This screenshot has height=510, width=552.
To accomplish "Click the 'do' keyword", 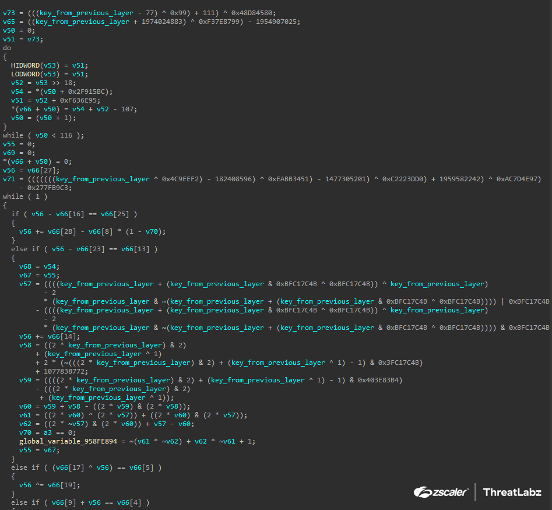I will coord(7,48).
